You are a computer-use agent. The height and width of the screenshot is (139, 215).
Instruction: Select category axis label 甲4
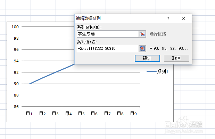coord(68,114)
